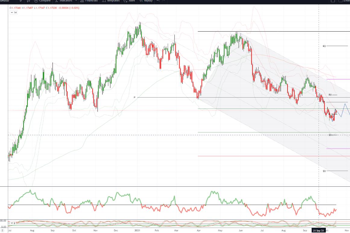This screenshot has width=350, height=233.
Task: Select the upper R3 pivot level label
Action: point(324,46)
